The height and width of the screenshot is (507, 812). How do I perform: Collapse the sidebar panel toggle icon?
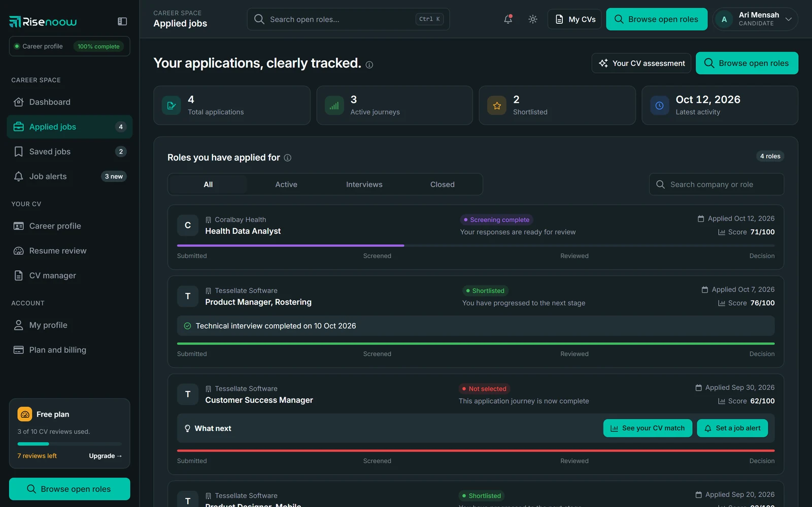coord(122,21)
